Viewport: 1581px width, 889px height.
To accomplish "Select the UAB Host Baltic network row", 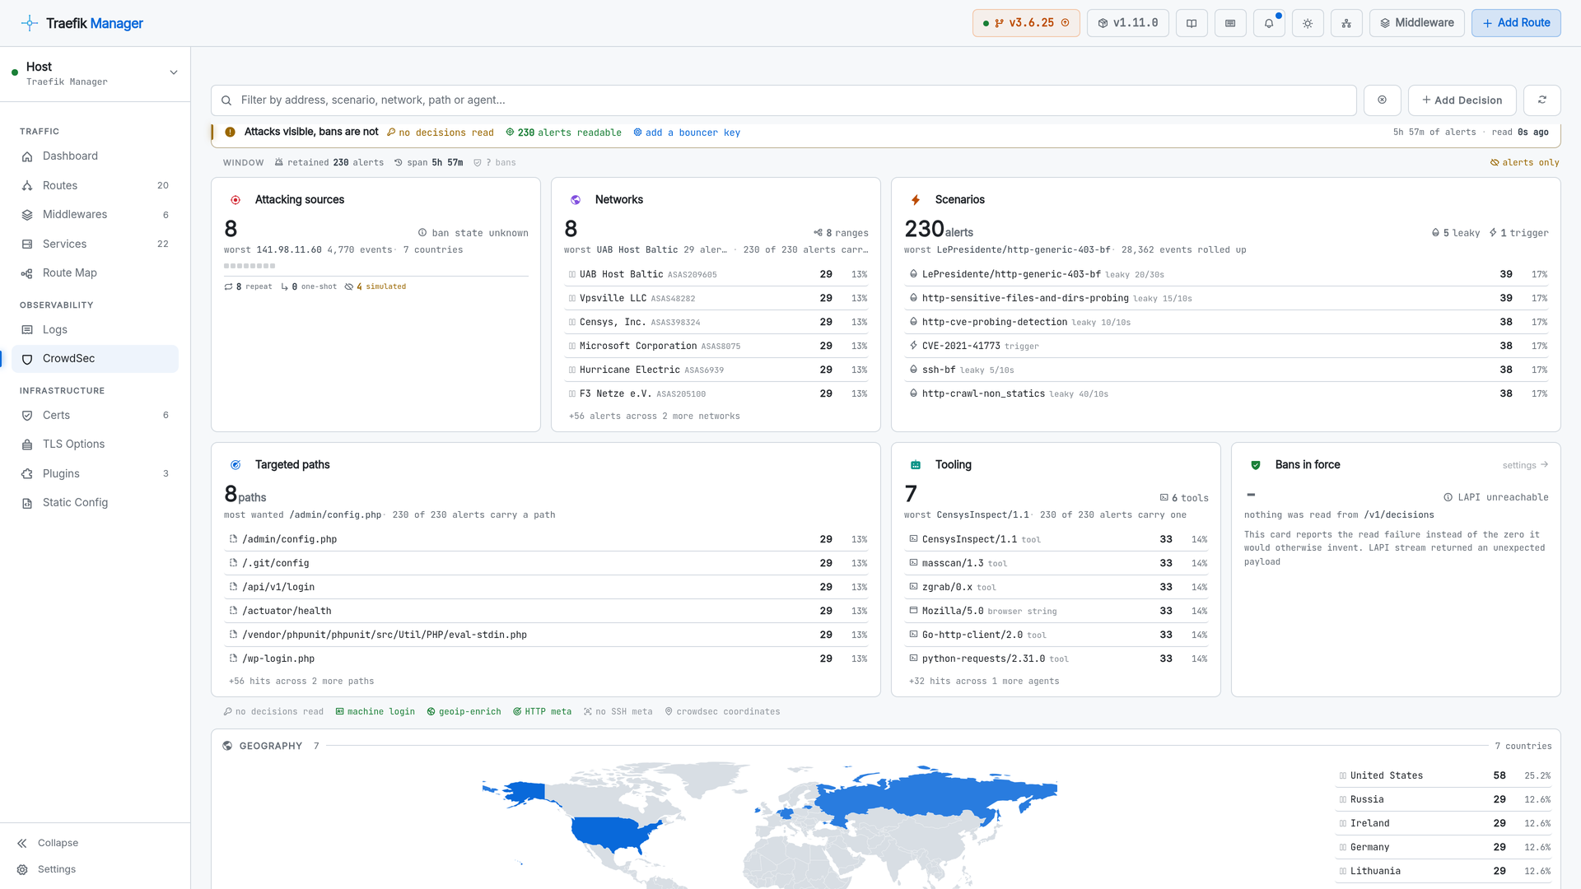I will point(716,274).
